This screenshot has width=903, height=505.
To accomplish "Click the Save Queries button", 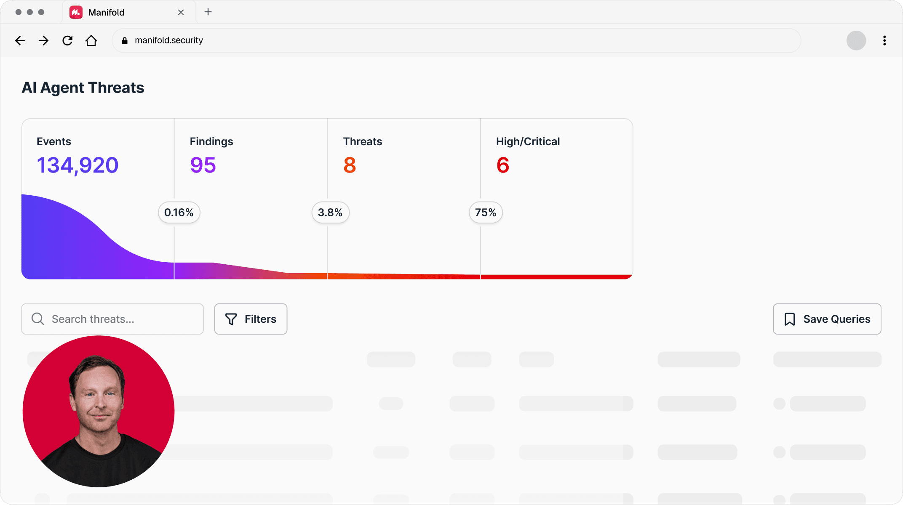I will pyautogui.click(x=827, y=319).
